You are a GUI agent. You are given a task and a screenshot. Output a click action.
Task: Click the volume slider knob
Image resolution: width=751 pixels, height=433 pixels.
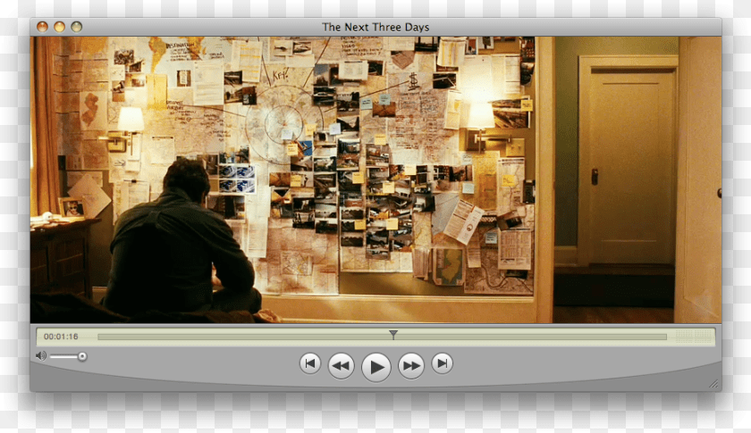[x=82, y=356]
